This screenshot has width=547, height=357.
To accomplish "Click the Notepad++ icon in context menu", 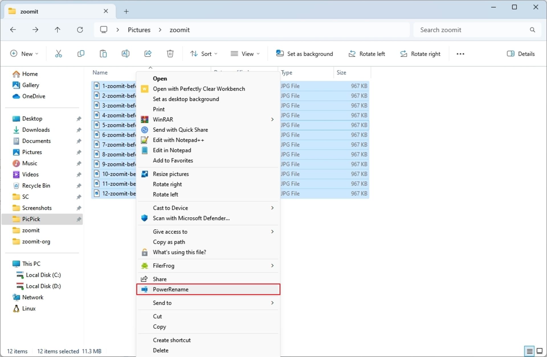I will [145, 140].
